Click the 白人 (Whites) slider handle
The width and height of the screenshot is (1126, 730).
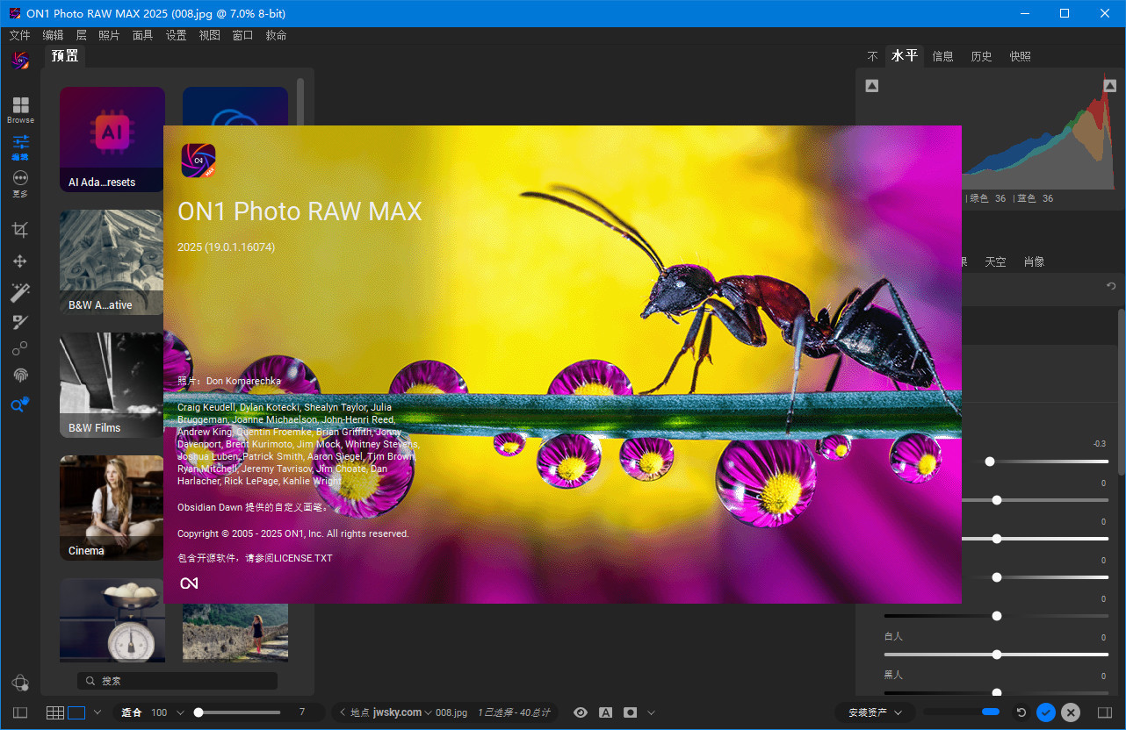[996, 654]
